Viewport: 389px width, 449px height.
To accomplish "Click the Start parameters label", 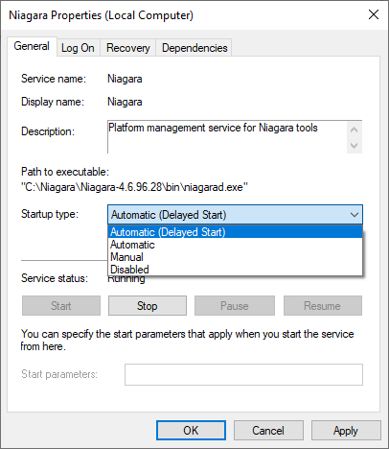I will coord(59,374).
